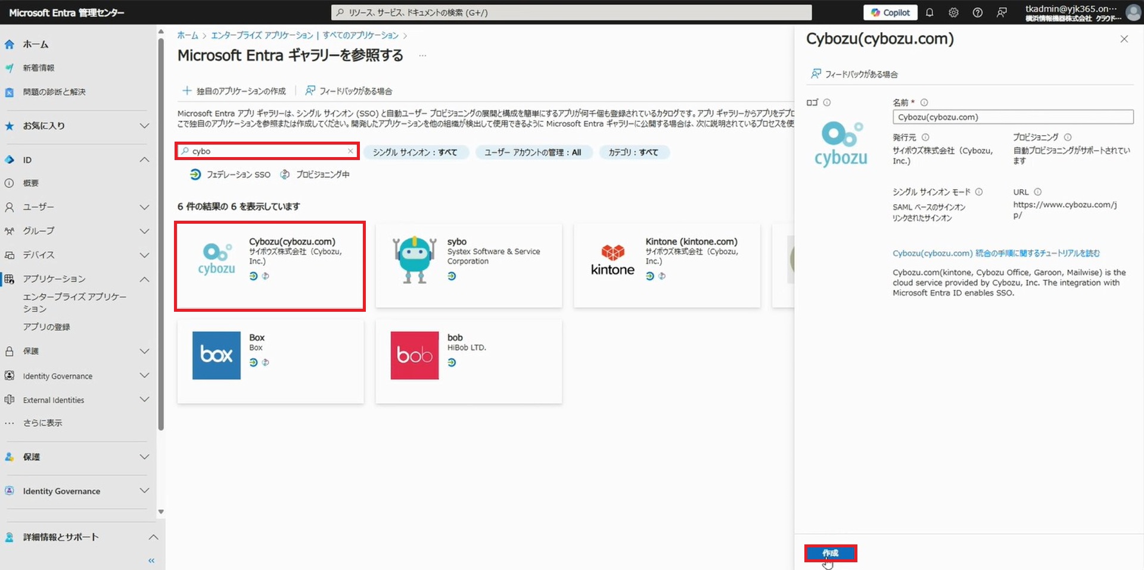Open 概要 in the sidebar
This screenshot has height=570, width=1144.
31,183
